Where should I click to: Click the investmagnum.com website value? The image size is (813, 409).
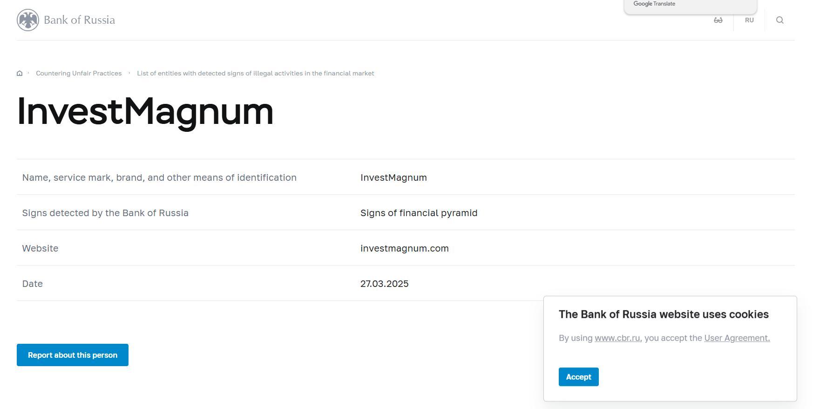pyautogui.click(x=404, y=248)
